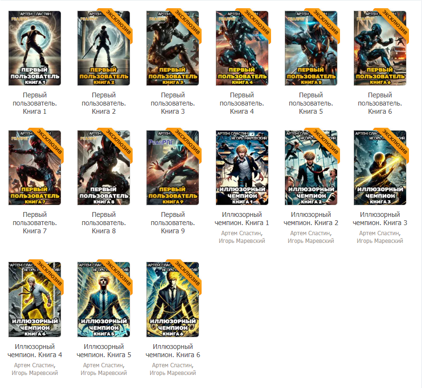This screenshot has height=388, width=422.
Task: Open the cover of Иллюзорный чемпион Книга 5
Action: [104, 299]
